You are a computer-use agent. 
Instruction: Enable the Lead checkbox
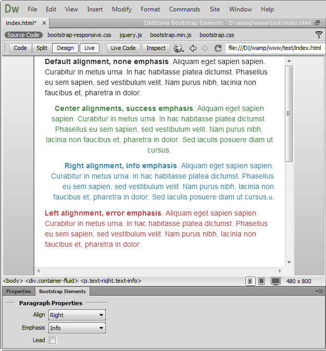point(53,340)
